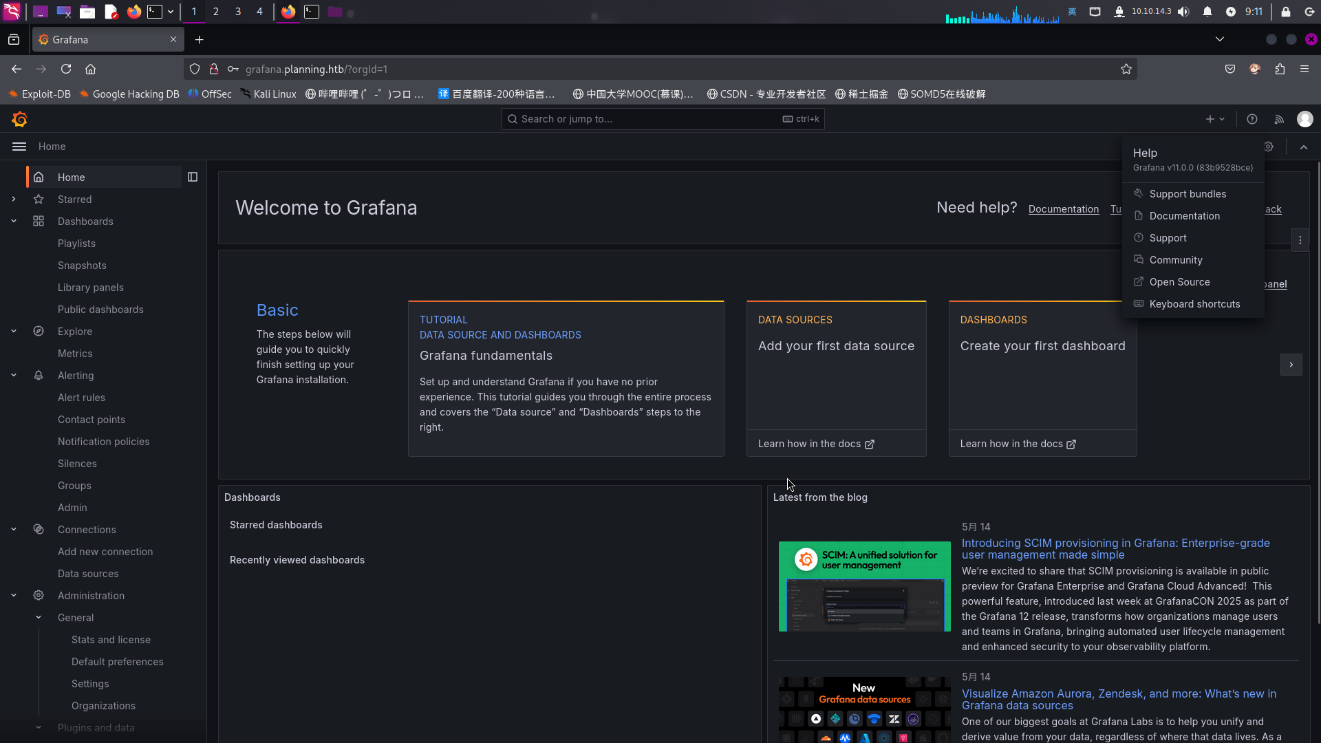This screenshot has height=743, width=1321.
Task: Click the Grafana logo in the header
Action: [19, 120]
